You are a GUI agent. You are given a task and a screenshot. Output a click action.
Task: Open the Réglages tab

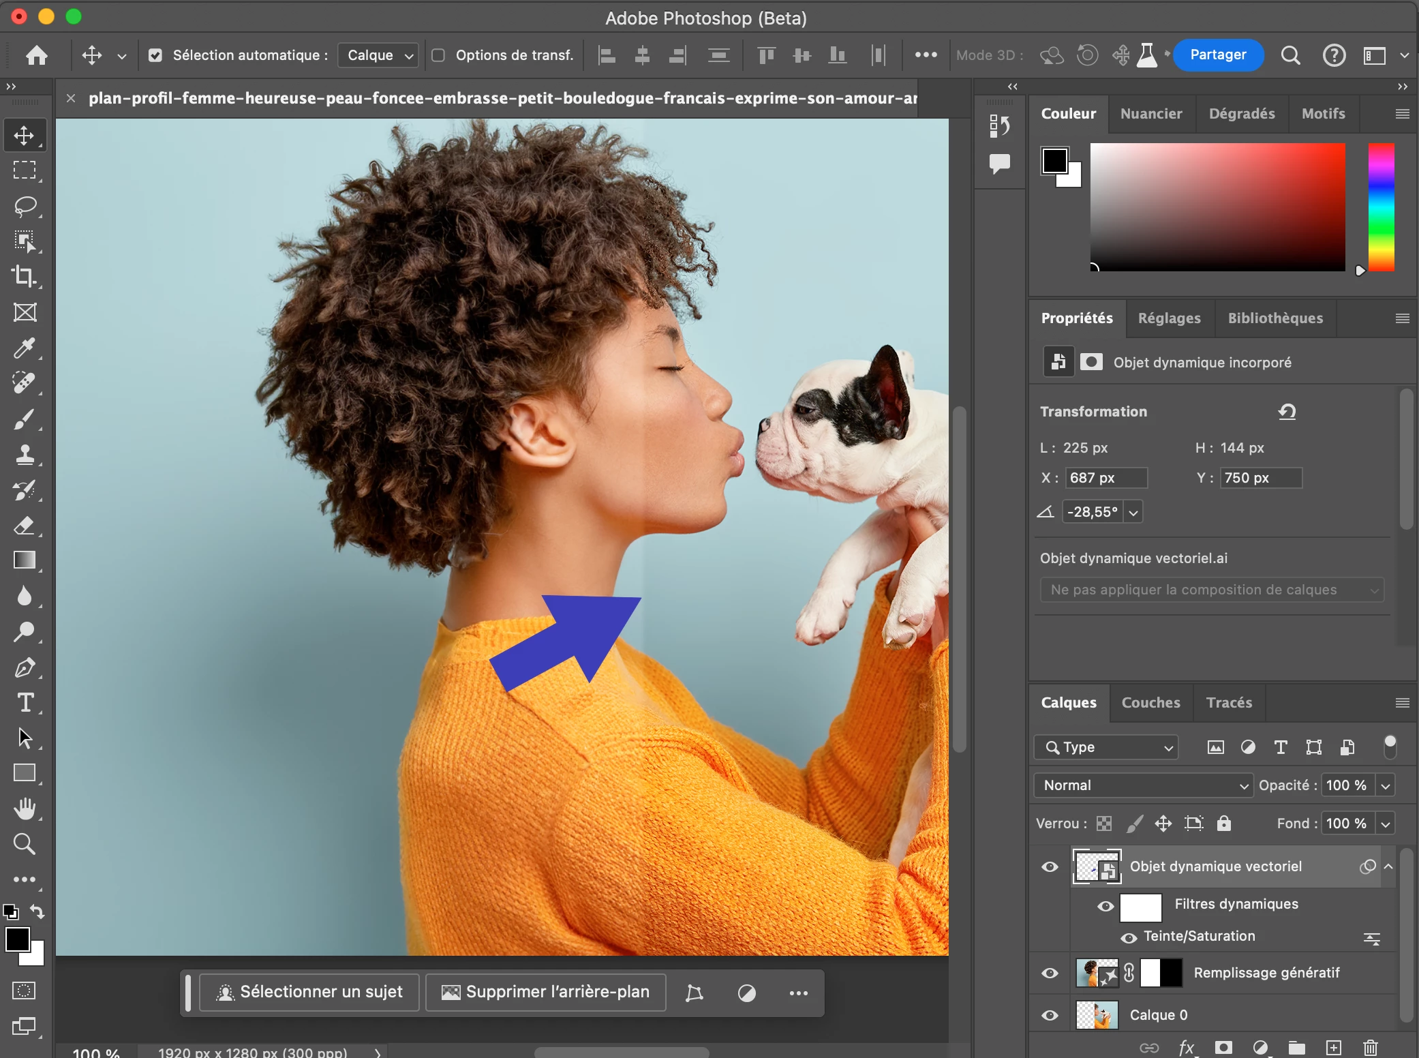(1169, 318)
